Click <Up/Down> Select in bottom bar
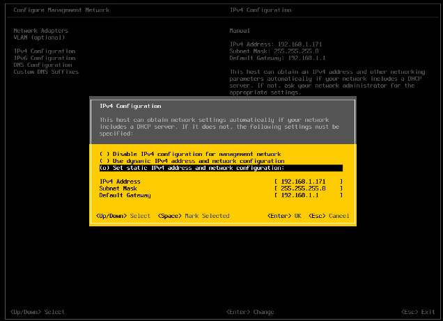 click(38, 312)
